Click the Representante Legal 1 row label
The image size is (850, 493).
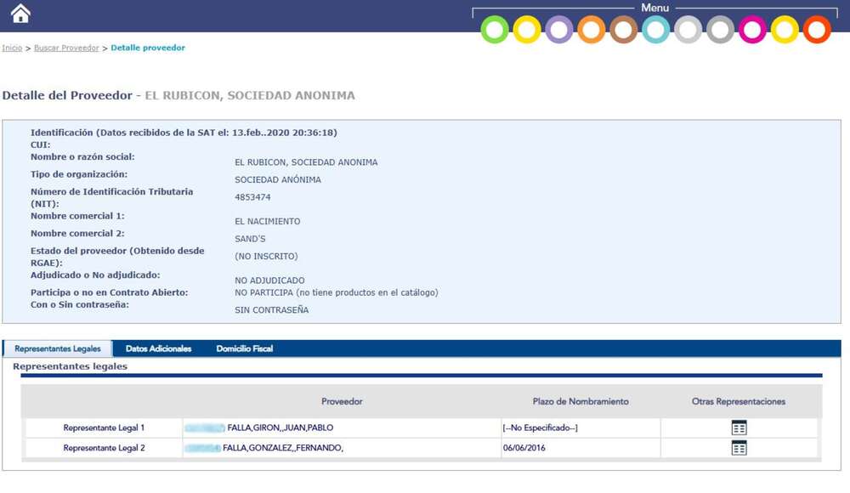[x=104, y=428]
